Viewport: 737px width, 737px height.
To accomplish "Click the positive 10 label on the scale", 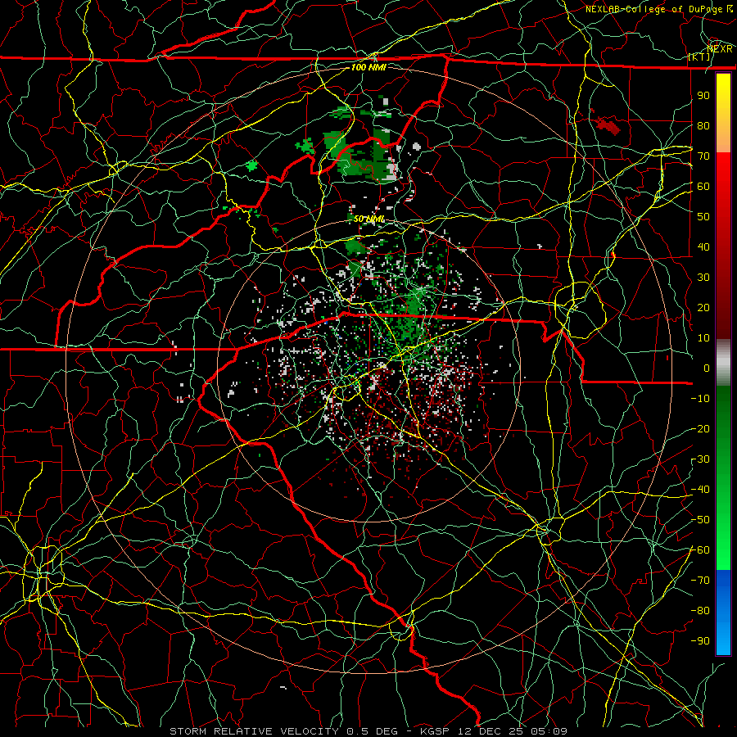I will coord(703,338).
